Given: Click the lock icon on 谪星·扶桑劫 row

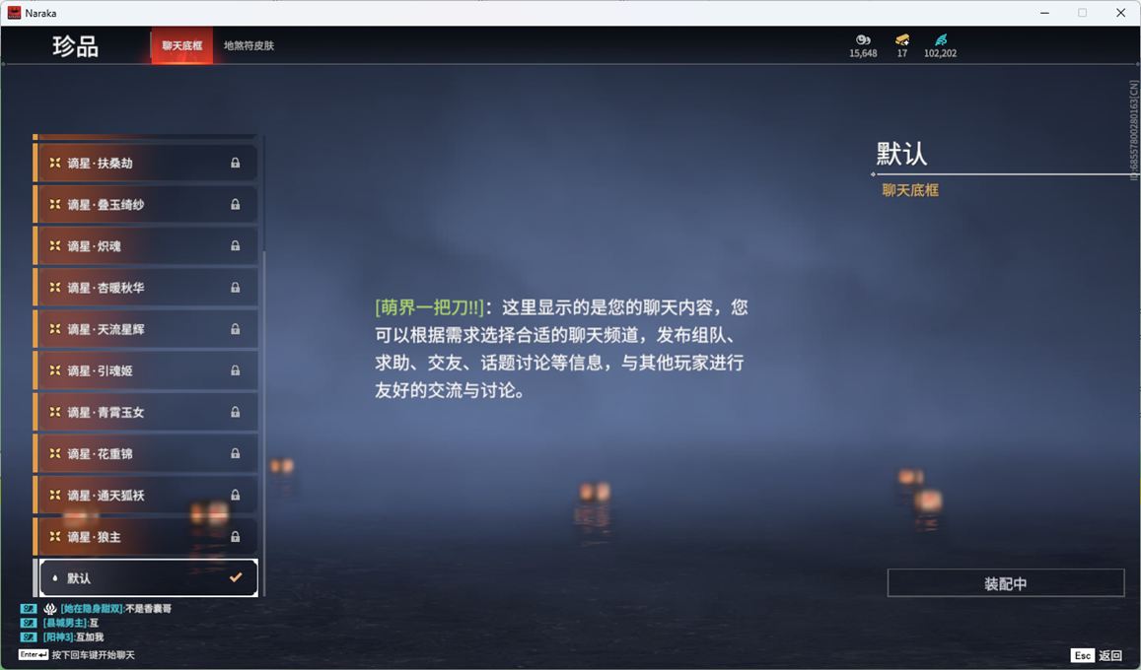Looking at the screenshot, I should tap(235, 163).
